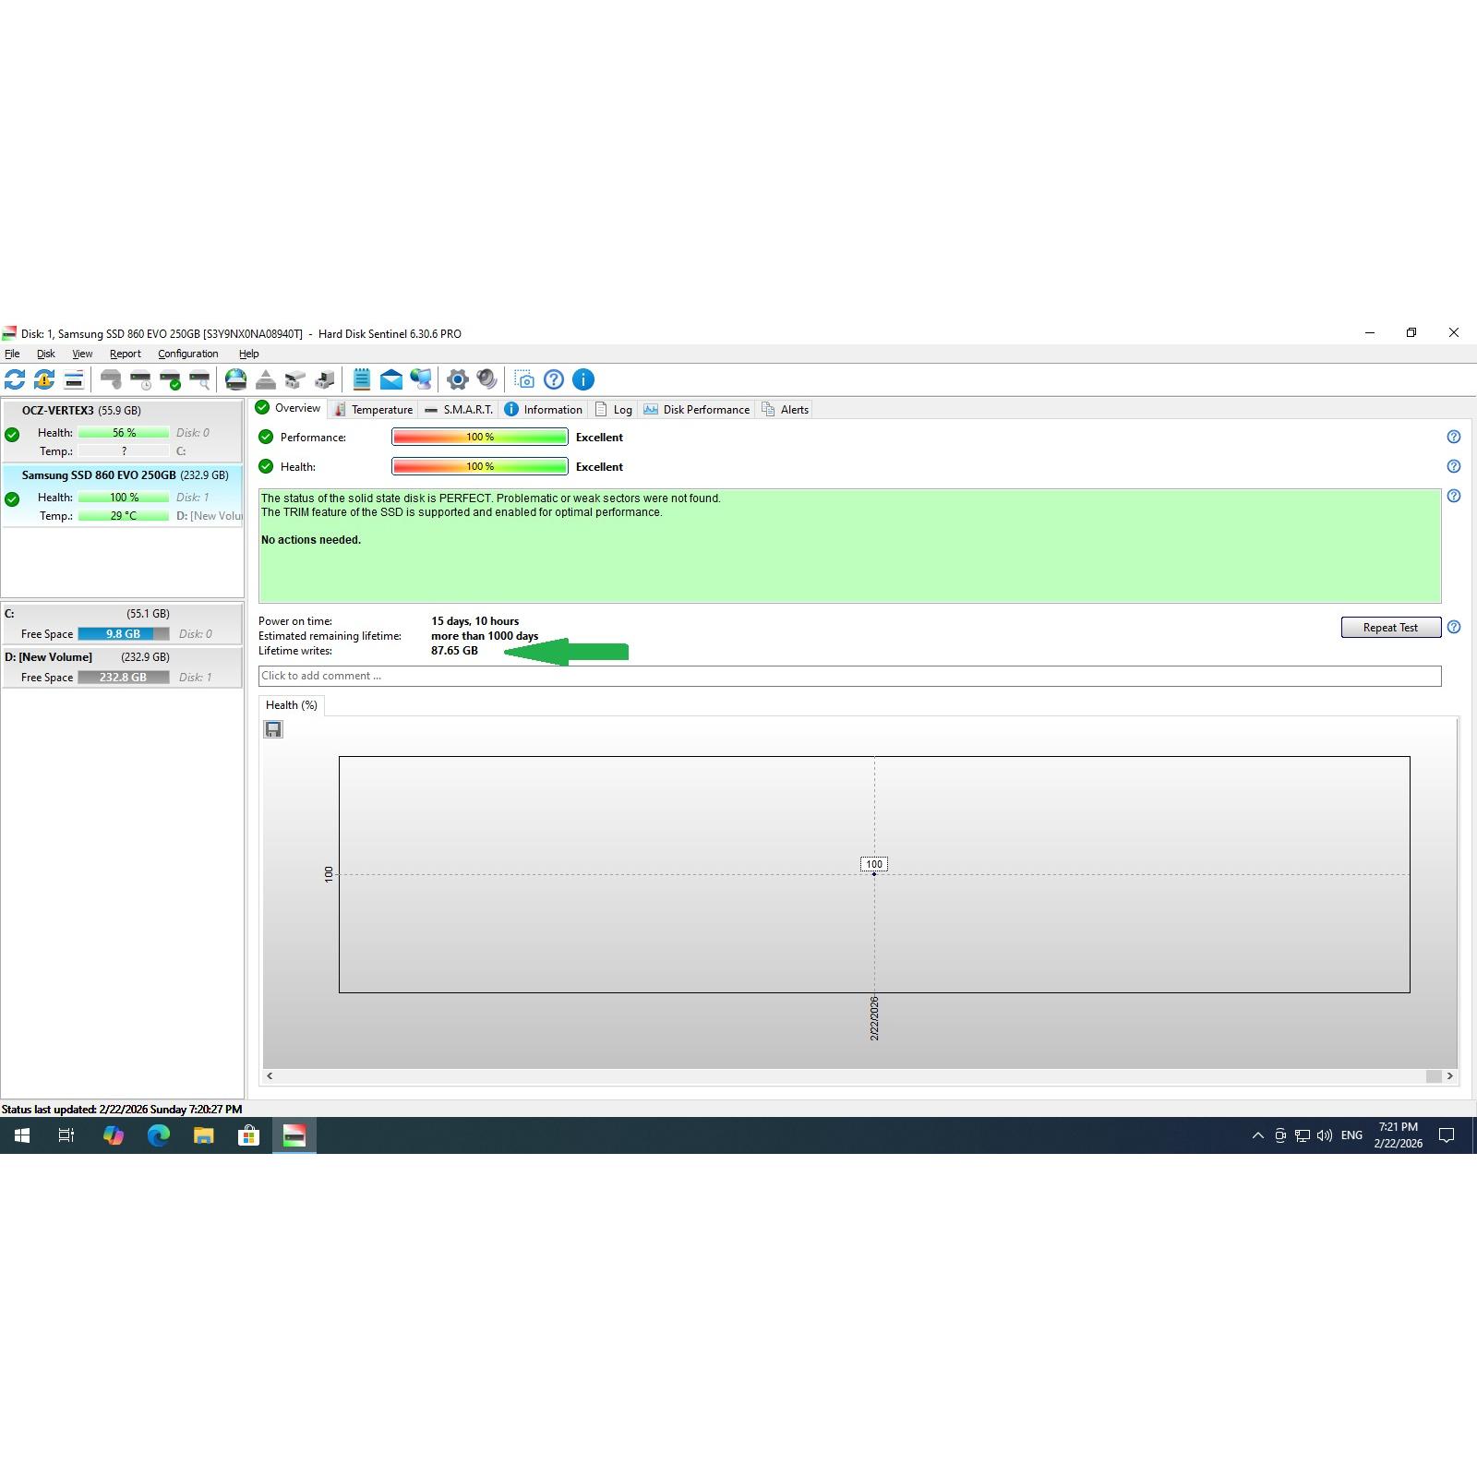Click the blue info about icon
The height and width of the screenshot is (1477, 1477).
pos(583,379)
